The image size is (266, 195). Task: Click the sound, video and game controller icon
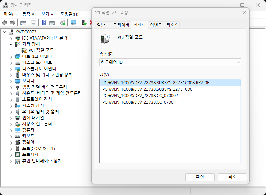[x=18, y=93]
